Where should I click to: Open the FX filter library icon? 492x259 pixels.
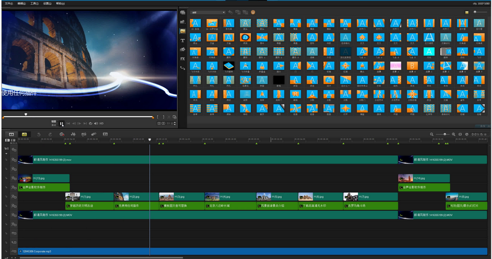[x=183, y=59]
